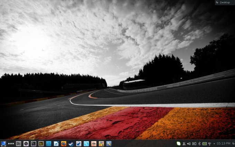The width and height of the screenshot is (235, 147).
Task: Open Skype from the taskbar
Action: [x=86, y=144]
